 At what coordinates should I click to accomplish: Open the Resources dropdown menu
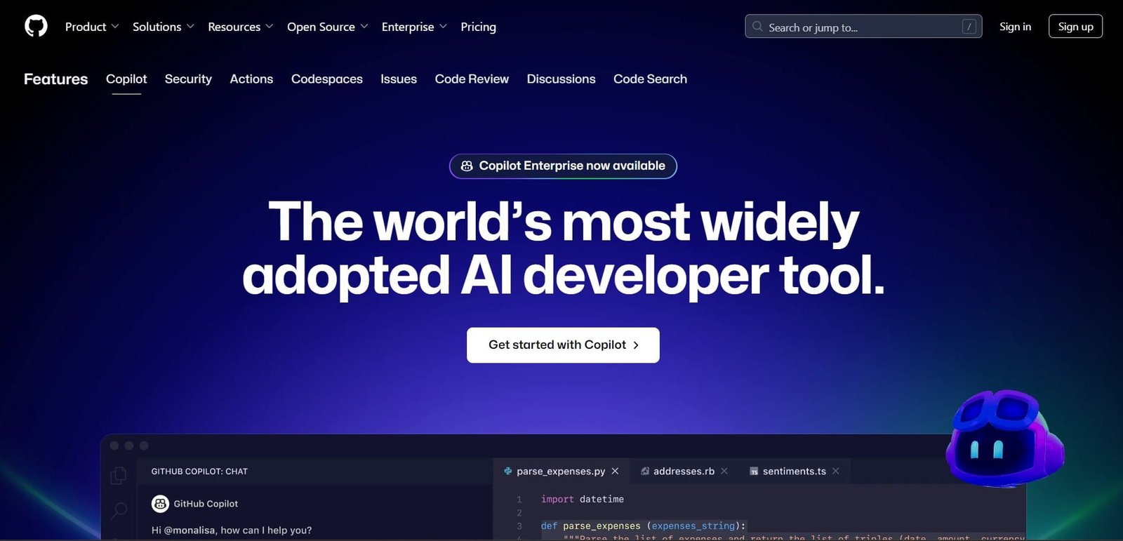coord(240,27)
